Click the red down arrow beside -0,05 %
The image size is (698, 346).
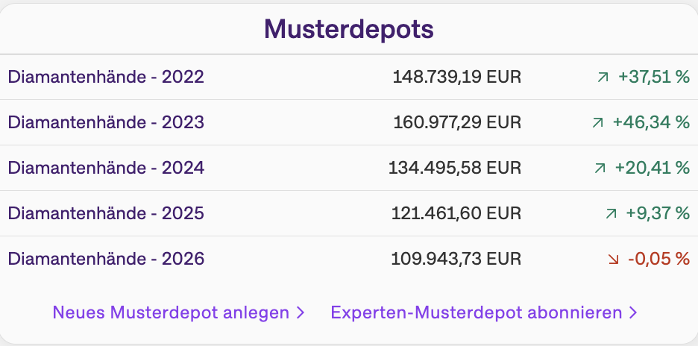coord(613,259)
